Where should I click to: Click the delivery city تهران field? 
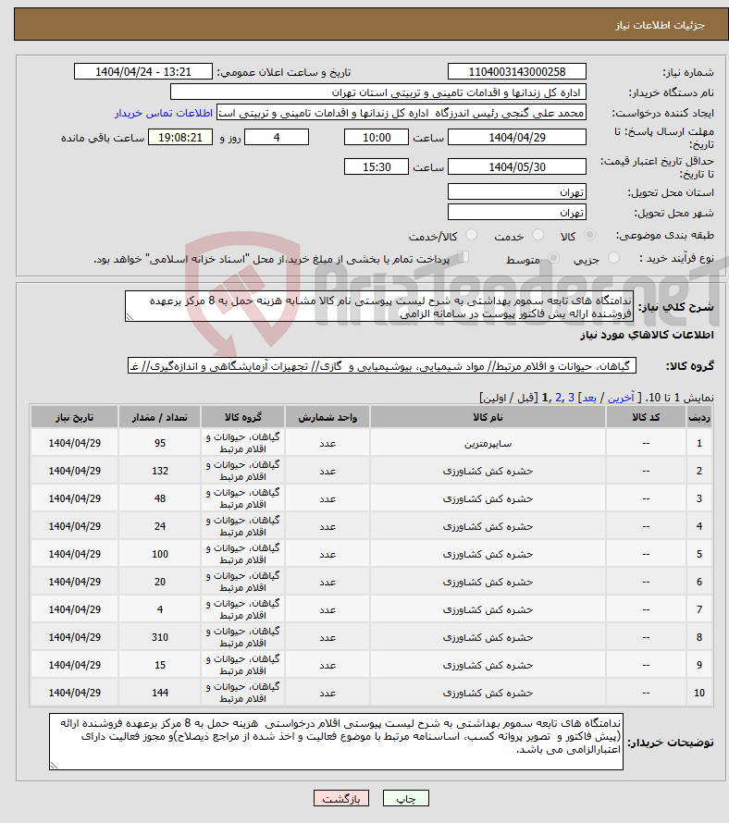(x=517, y=212)
